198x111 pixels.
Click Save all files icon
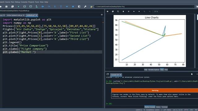pos(12,6)
